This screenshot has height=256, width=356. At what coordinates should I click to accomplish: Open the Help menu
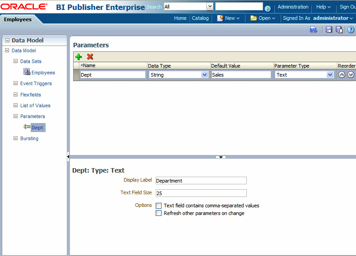pos(324,7)
